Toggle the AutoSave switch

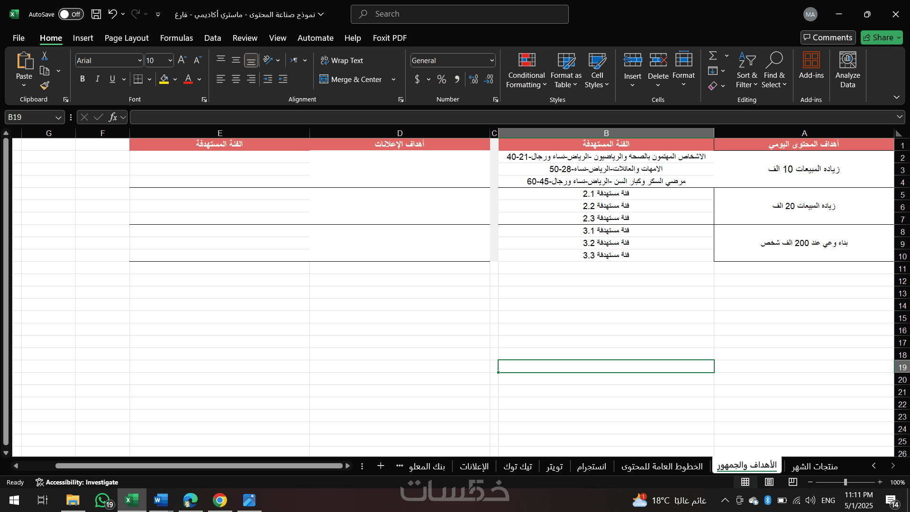(x=71, y=14)
